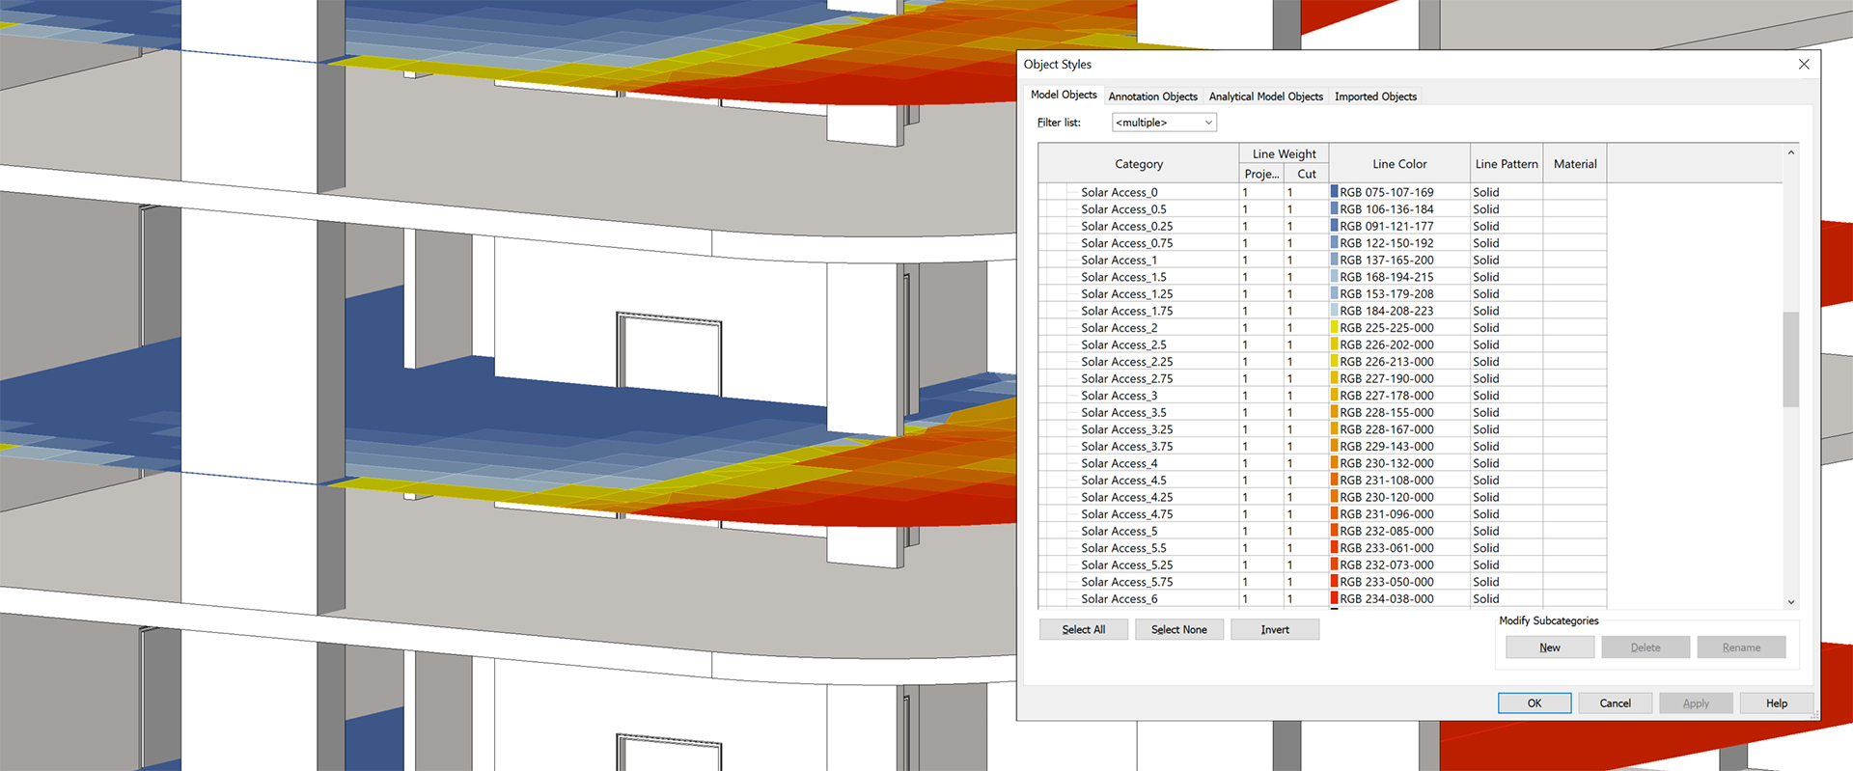Create a New subcategory
The image size is (1853, 771).
click(1549, 647)
